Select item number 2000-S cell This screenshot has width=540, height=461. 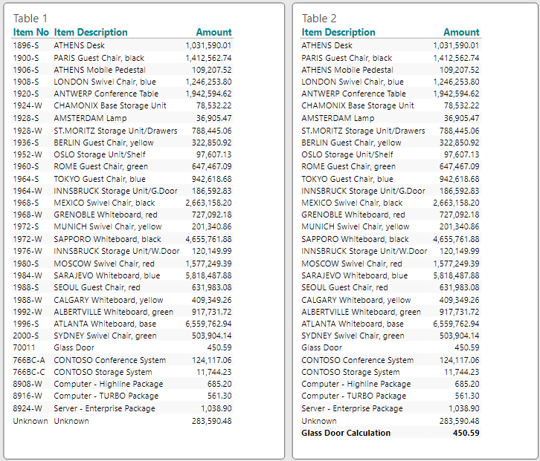point(26,336)
